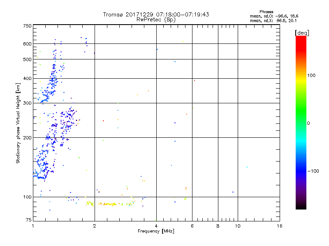Click the y-axis label '400'

[x=28, y=78]
